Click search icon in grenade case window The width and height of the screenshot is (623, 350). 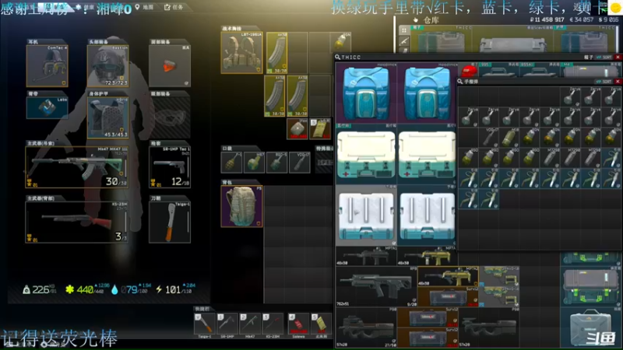coord(460,82)
